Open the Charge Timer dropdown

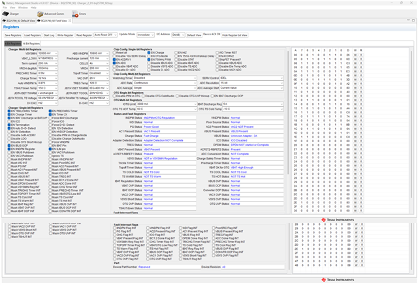point(48,78)
